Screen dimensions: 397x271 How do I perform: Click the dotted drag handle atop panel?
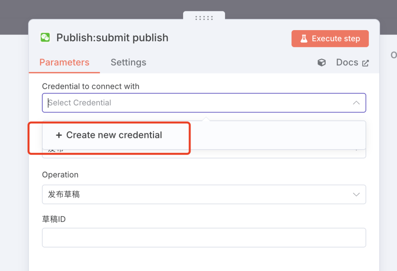[x=204, y=18]
